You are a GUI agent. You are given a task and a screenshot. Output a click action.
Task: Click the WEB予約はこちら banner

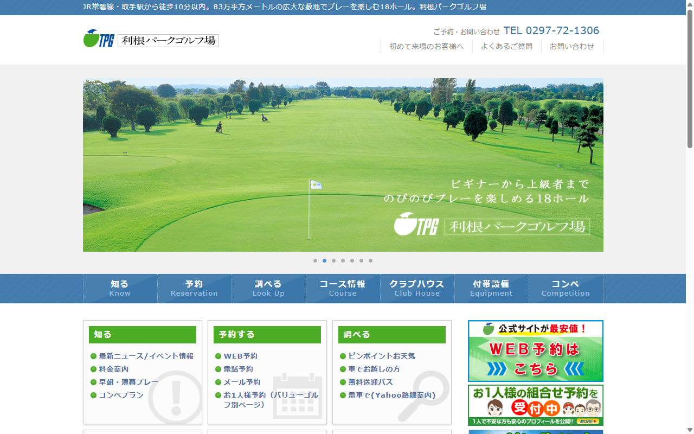tap(536, 351)
